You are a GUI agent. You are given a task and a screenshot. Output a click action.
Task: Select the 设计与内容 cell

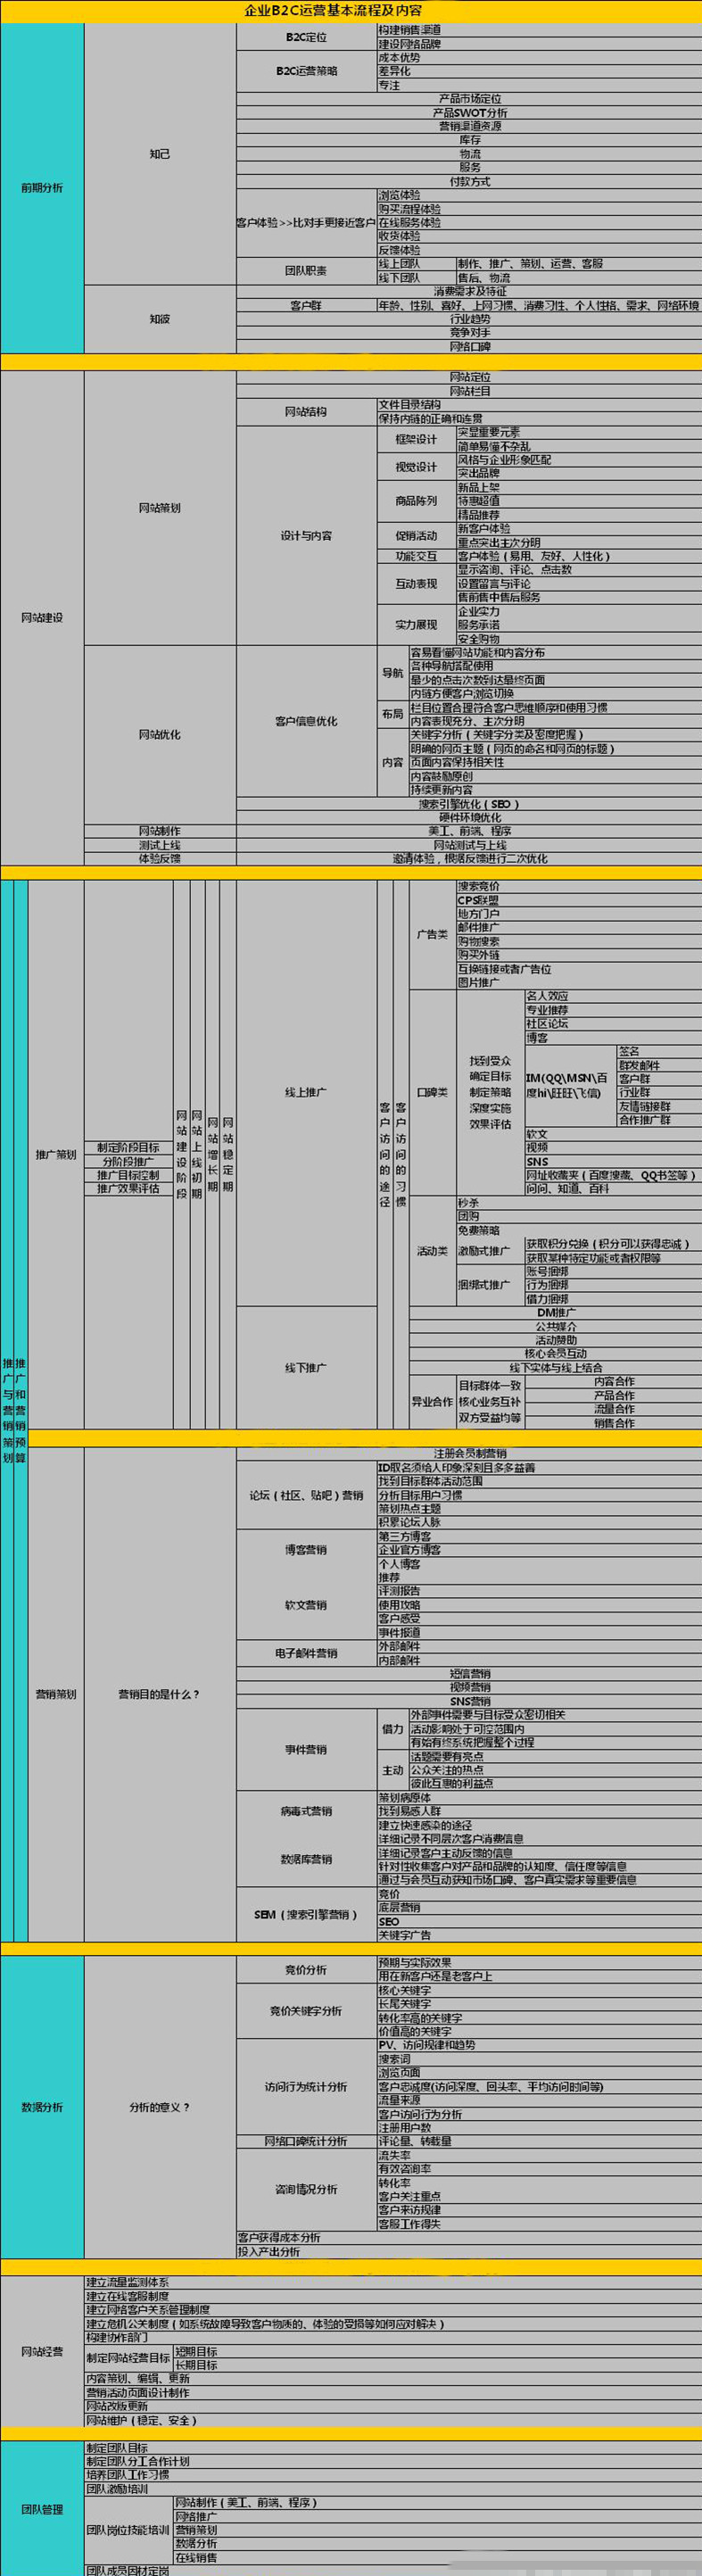(x=306, y=536)
